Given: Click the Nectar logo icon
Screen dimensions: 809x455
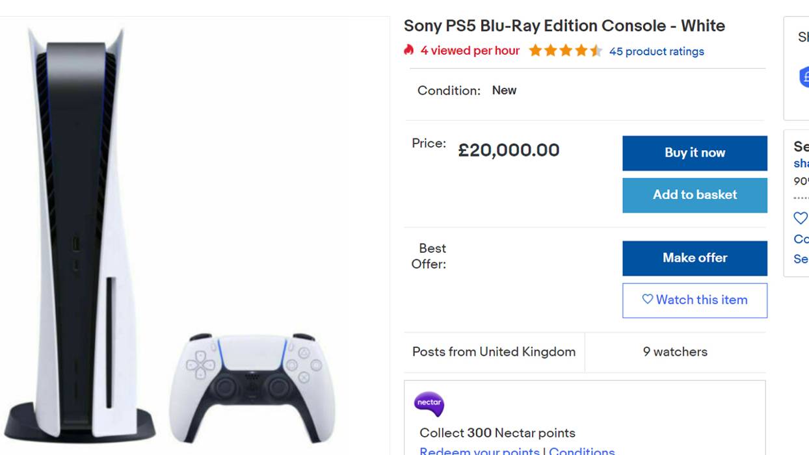Looking at the screenshot, I should [x=429, y=404].
